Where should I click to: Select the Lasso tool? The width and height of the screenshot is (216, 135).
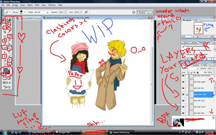pyautogui.click(x=5, y=28)
